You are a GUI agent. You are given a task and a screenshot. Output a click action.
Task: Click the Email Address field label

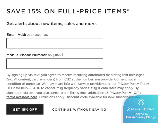tap(19, 35)
